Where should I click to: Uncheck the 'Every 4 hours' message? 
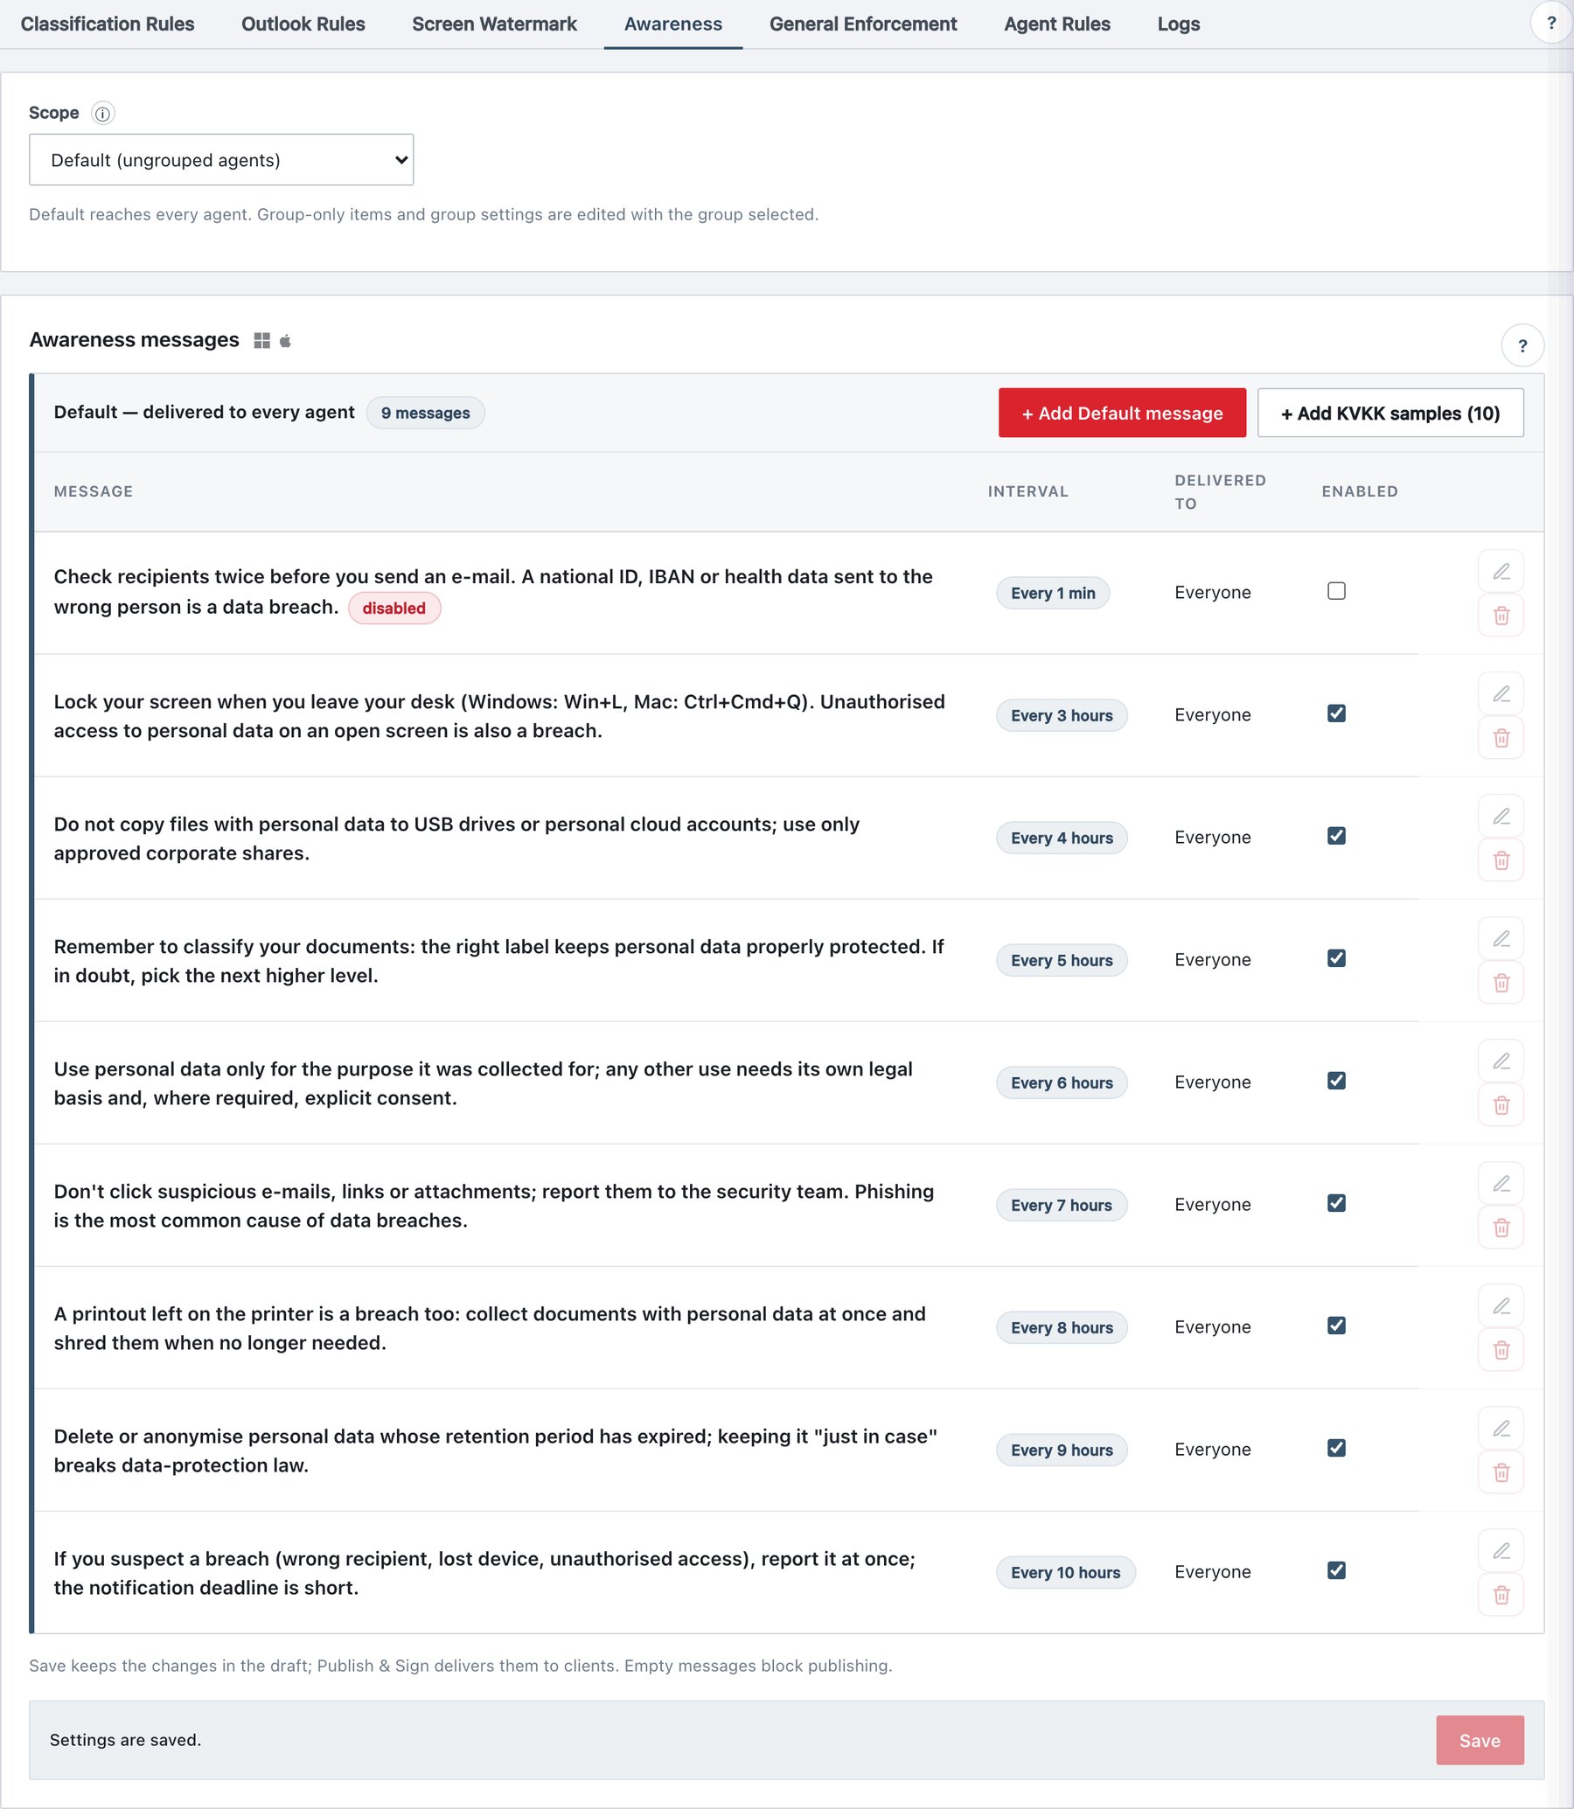1336,836
